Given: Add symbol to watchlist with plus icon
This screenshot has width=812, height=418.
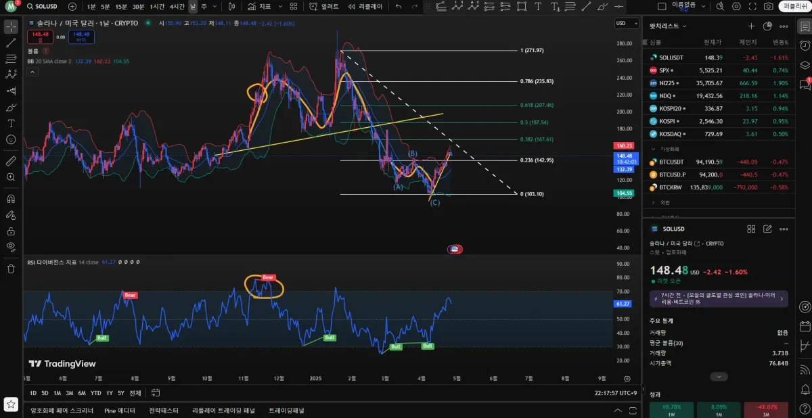Looking at the screenshot, I should pyautogui.click(x=751, y=26).
